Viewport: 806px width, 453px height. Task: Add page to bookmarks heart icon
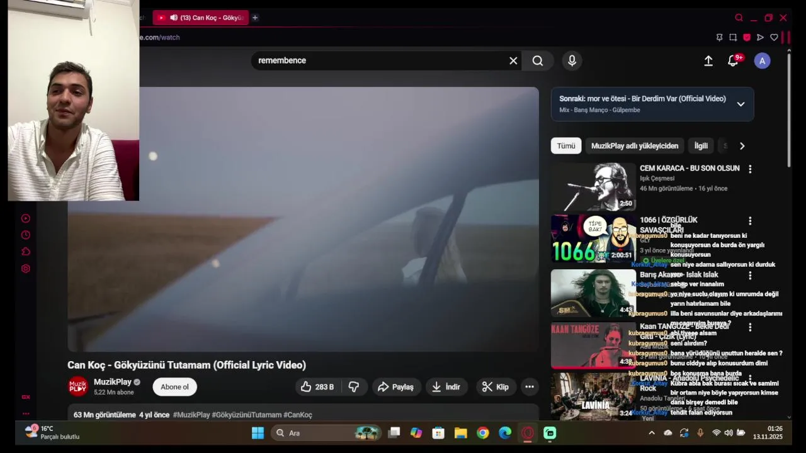(x=774, y=37)
